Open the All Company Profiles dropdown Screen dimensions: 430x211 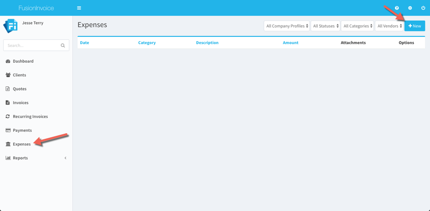coord(286,26)
